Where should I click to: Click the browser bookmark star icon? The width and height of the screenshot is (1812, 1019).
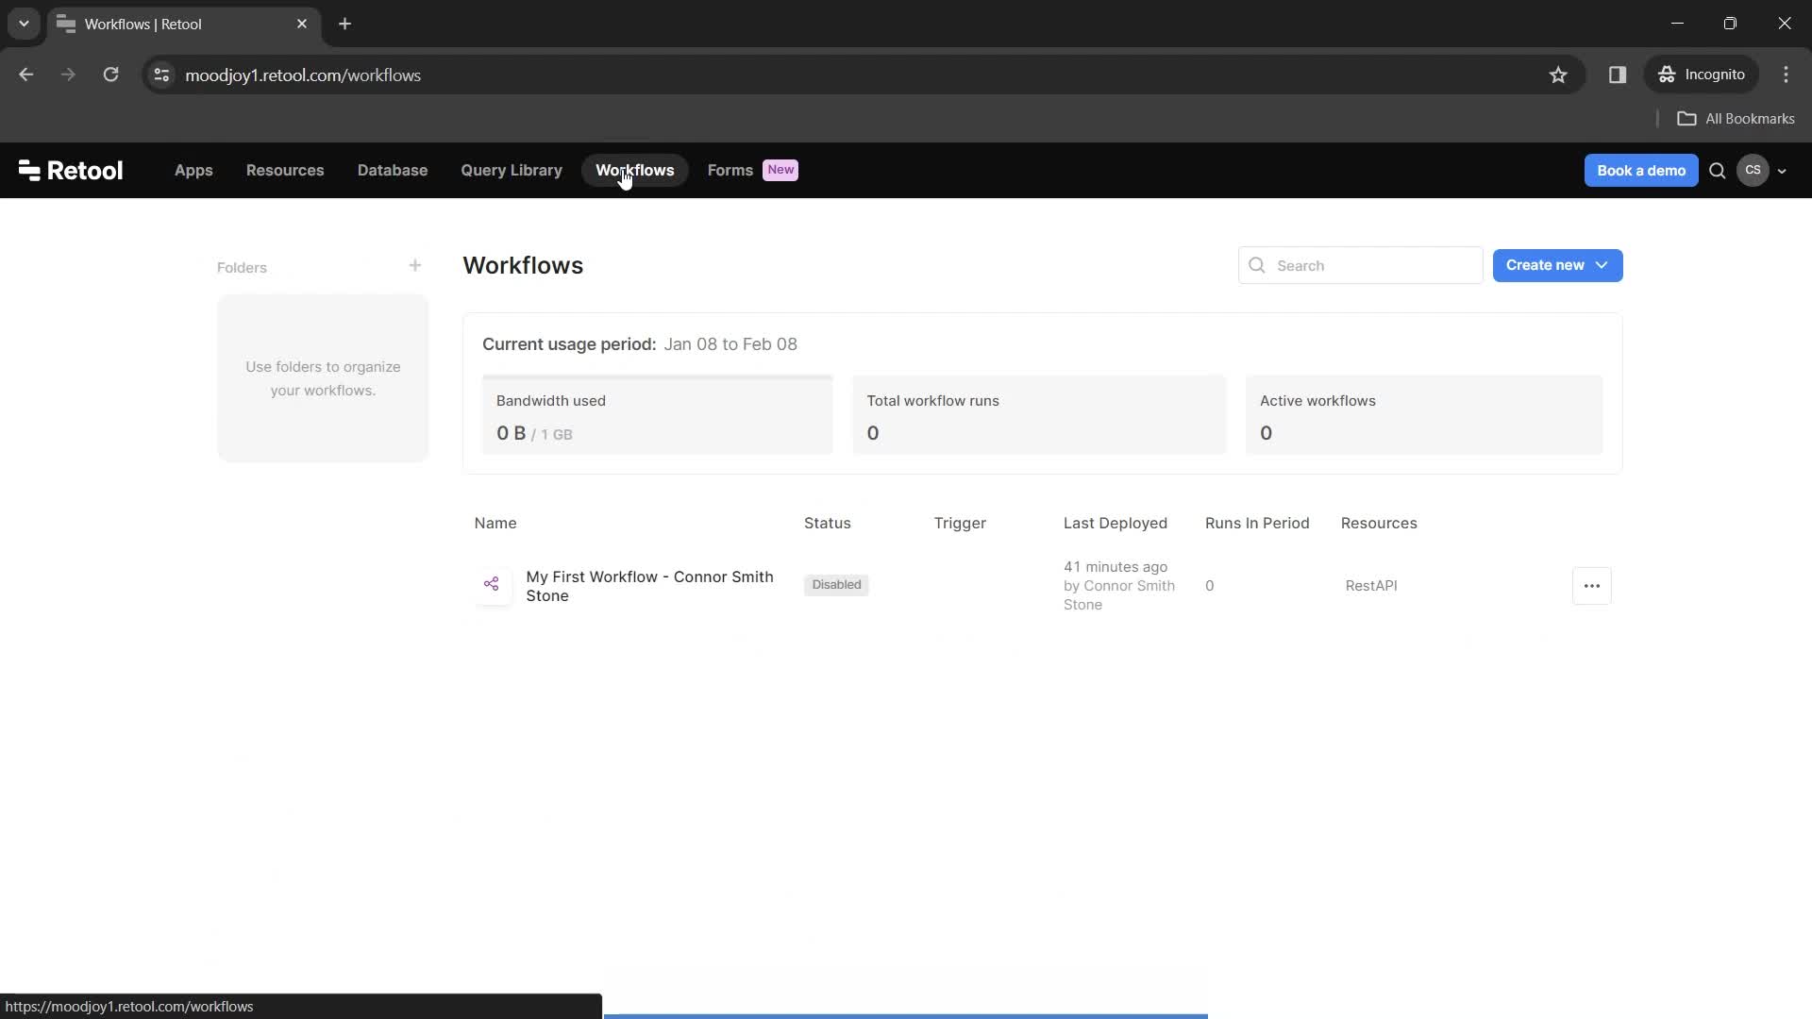1558,75
